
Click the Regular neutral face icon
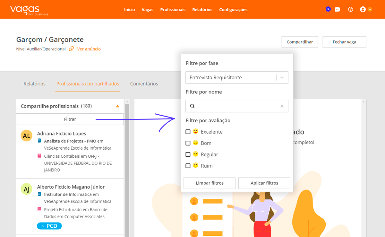tap(196, 154)
